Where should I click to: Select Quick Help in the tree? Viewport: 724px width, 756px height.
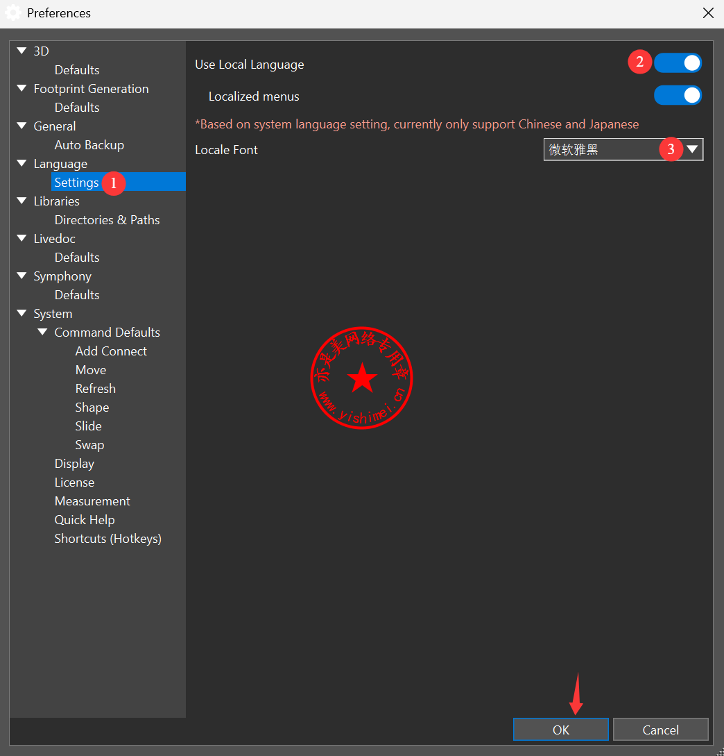coord(85,520)
